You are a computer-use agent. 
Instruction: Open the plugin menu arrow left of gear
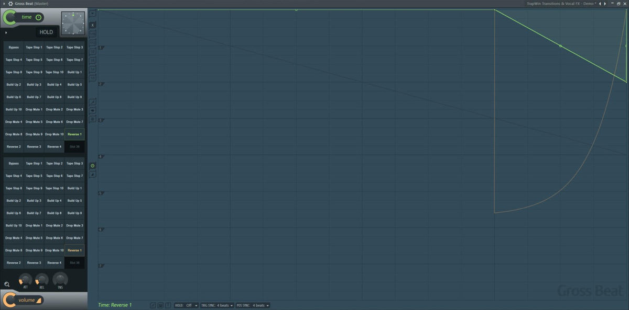4,4
